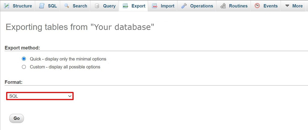Expand the More menu
Screen dimensions: 308x130
(x=294, y=6)
